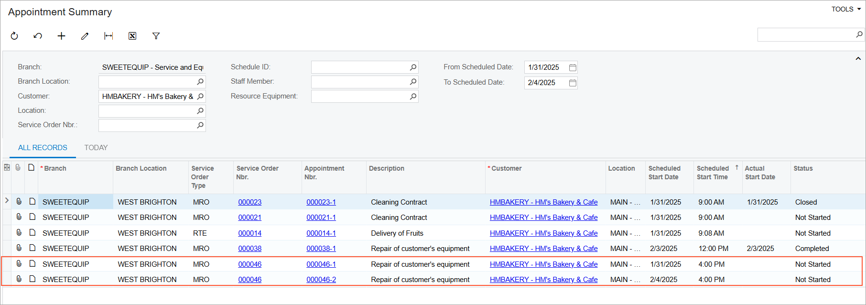Open the filter funnel icon

tap(156, 36)
